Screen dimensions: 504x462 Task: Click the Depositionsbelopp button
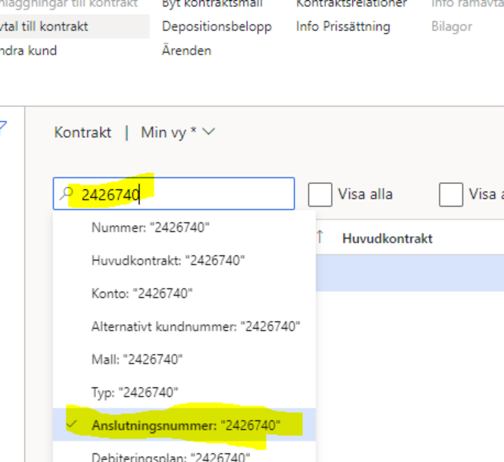[x=216, y=26]
